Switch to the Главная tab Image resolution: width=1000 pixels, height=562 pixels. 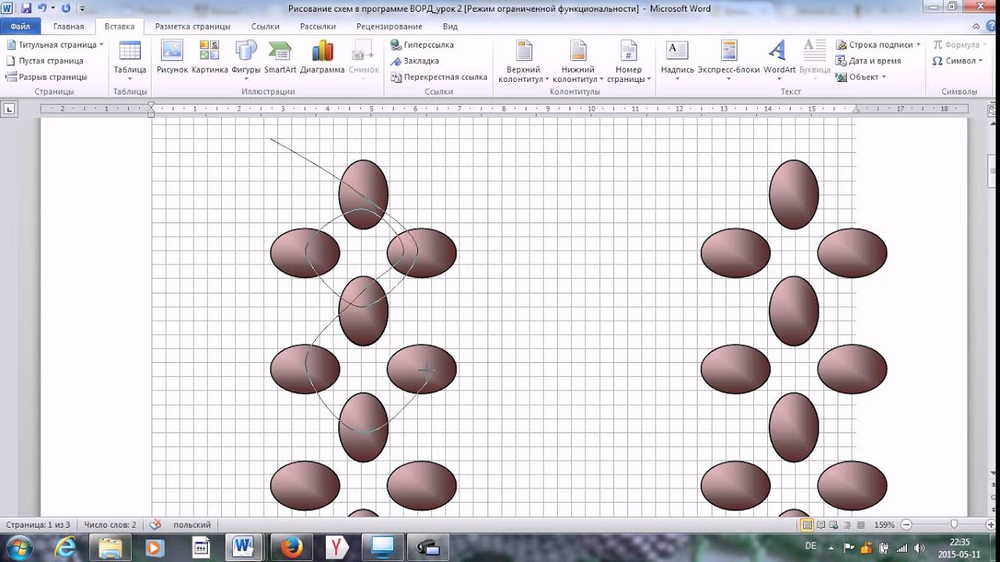(69, 27)
